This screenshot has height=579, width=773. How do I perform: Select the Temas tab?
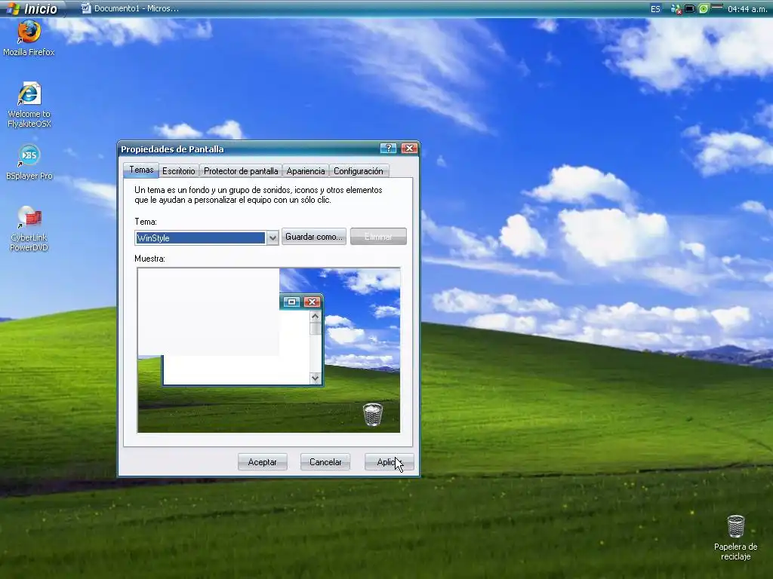141,170
